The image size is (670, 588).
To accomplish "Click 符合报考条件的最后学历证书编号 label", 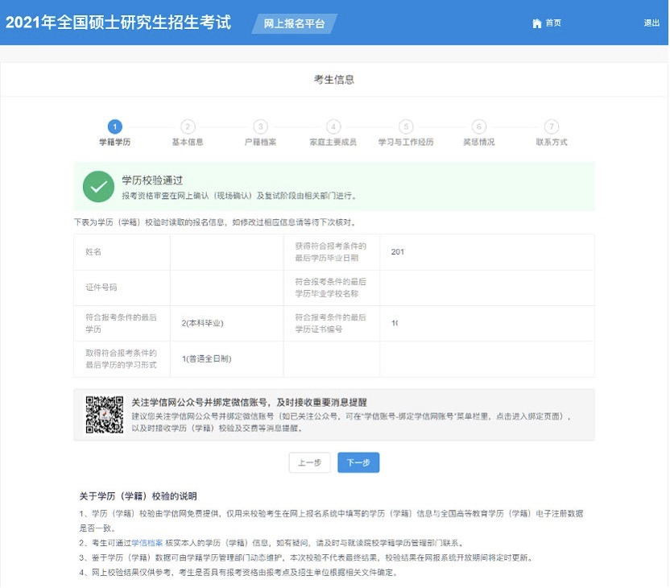I will click(x=331, y=323).
